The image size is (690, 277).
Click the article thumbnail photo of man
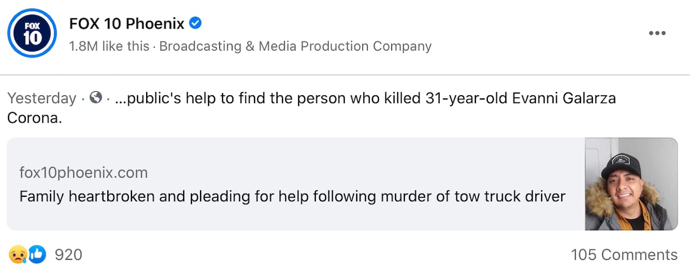pyautogui.click(x=631, y=184)
